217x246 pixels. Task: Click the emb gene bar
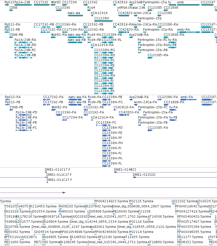tap(189, 5)
